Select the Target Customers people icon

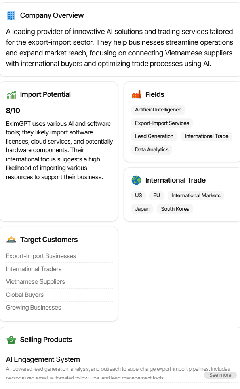point(11,239)
